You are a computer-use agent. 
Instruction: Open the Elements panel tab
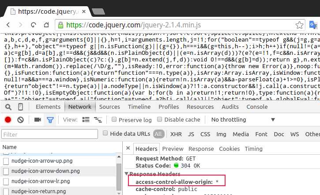[x=48, y=107]
